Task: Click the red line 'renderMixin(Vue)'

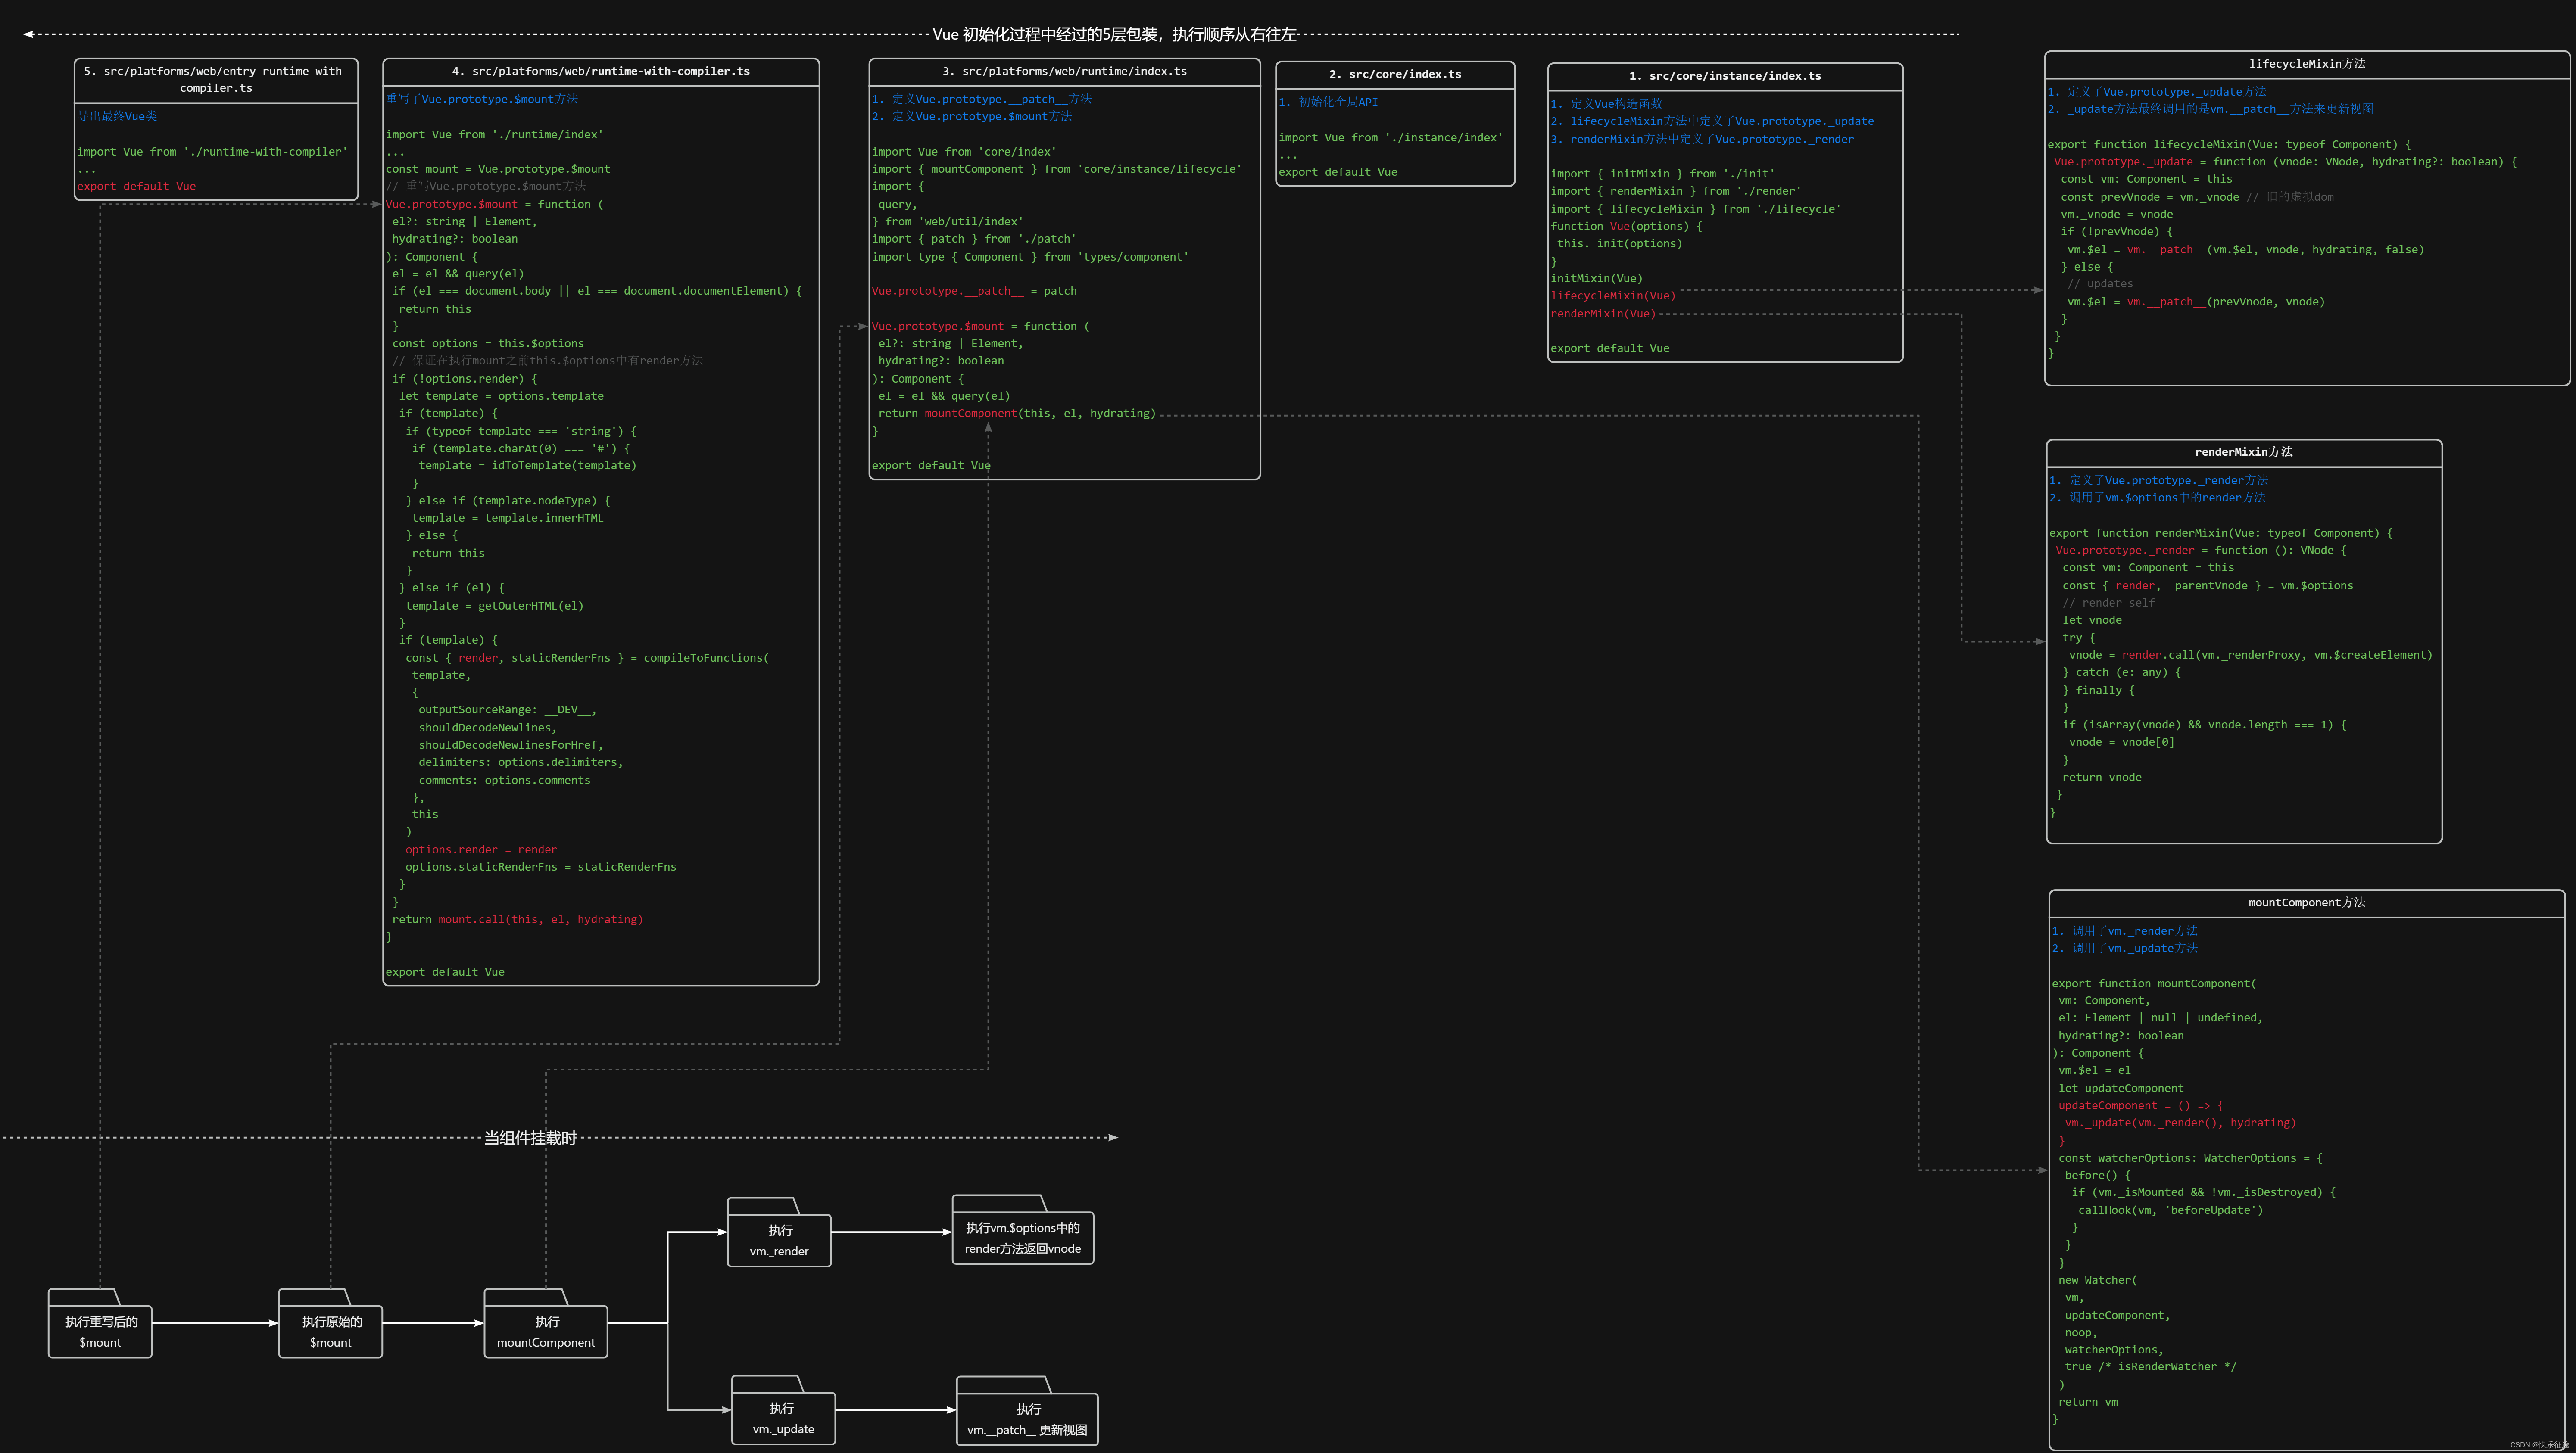Action: (x=1602, y=314)
